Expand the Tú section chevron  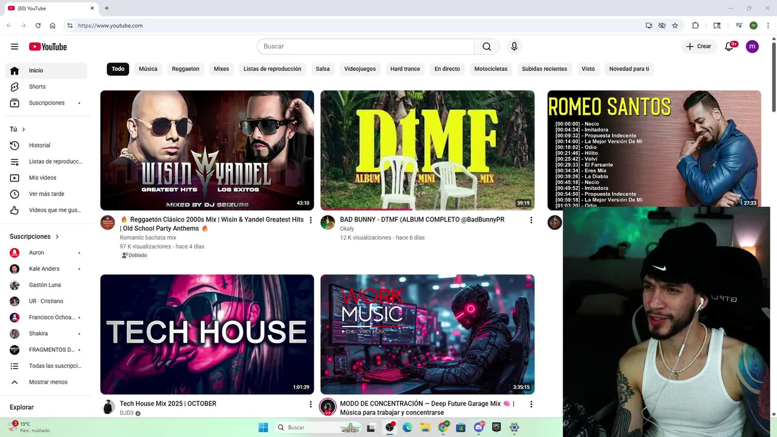[24, 129]
